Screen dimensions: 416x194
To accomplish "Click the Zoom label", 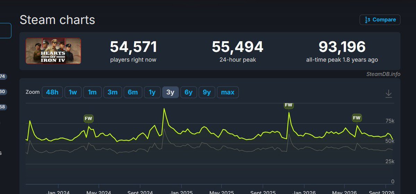I will pos(32,92).
